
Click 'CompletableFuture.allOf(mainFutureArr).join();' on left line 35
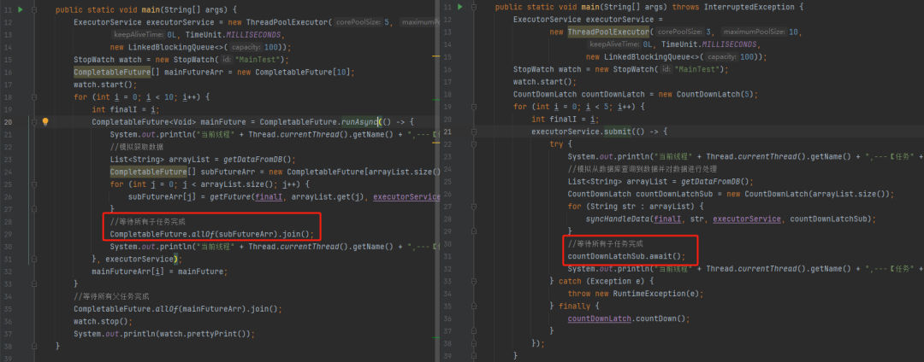(x=178, y=308)
